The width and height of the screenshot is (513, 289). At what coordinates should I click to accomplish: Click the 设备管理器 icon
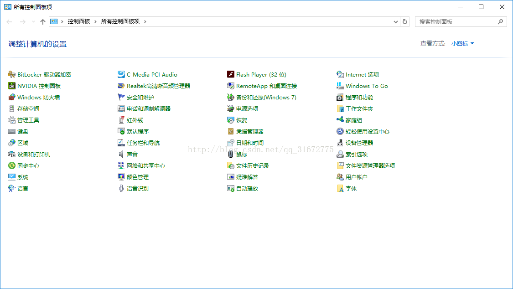tap(340, 143)
